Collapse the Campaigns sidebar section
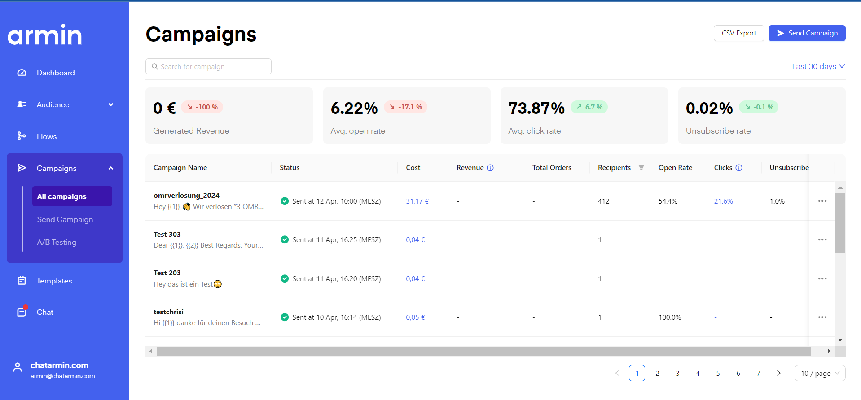The width and height of the screenshot is (861, 400). coord(110,168)
